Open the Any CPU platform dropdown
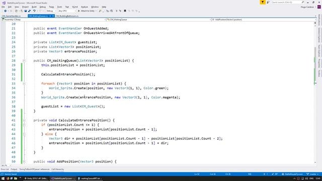Image resolution: width=322 pixels, height=181 pixels. [67, 11]
